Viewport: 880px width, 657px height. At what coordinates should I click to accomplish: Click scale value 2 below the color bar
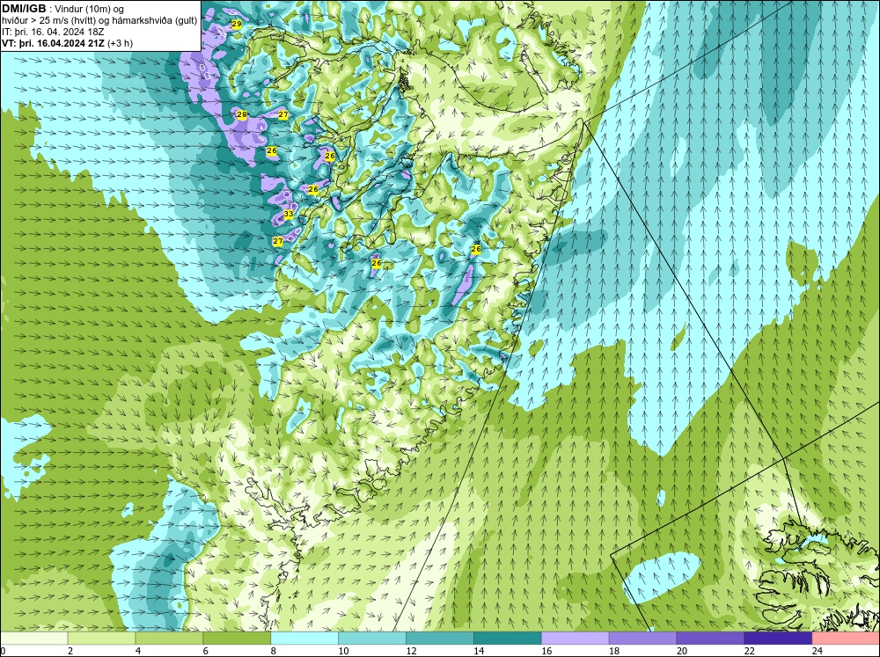click(x=70, y=651)
